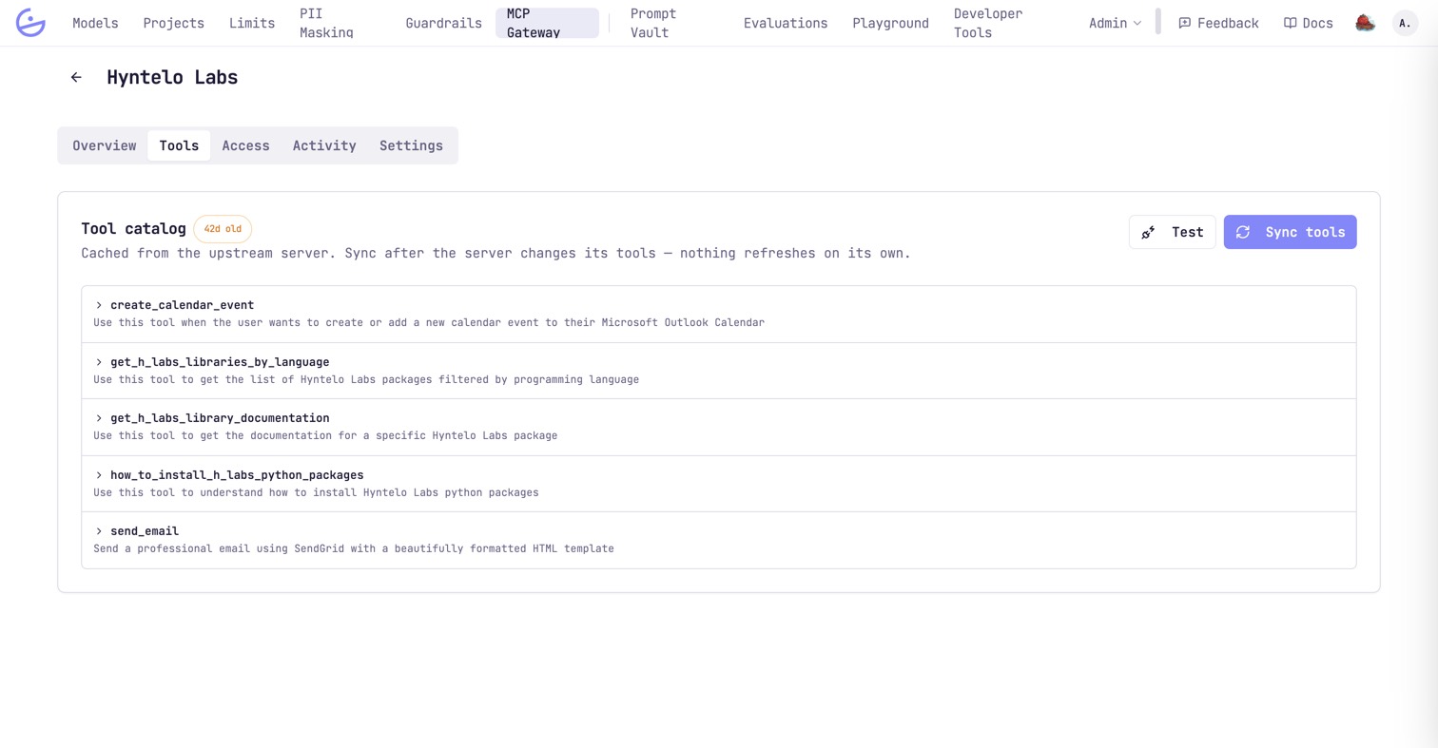The image size is (1438, 748).
Task: Click the Feedback link text
Action: point(1228,23)
